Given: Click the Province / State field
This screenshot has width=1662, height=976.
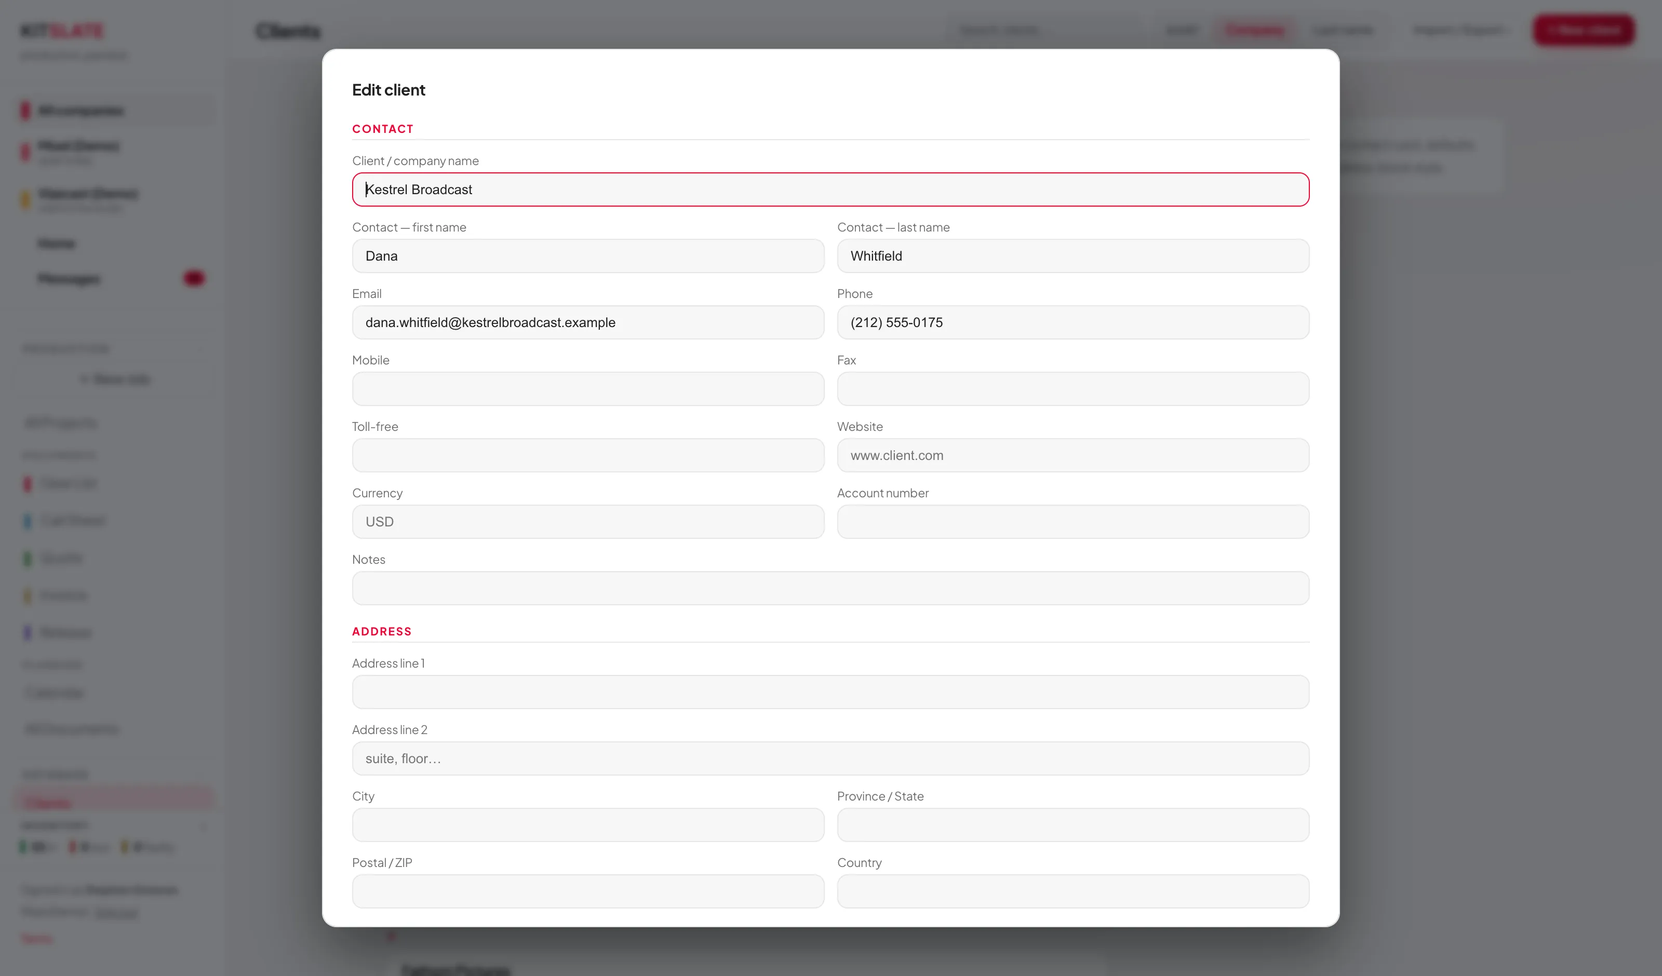Looking at the screenshot, I should click(x=1073, y=825).
